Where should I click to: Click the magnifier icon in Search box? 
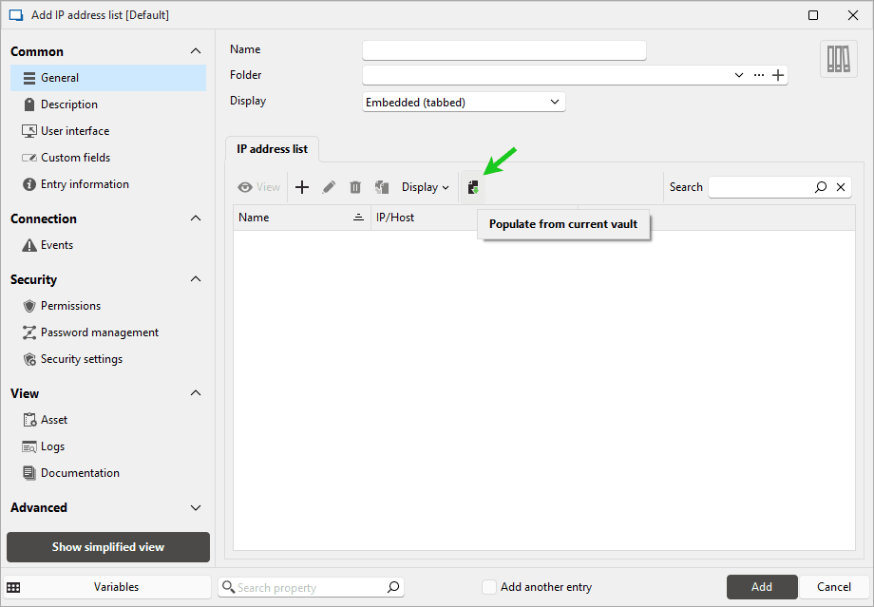[x=821, y=188]
